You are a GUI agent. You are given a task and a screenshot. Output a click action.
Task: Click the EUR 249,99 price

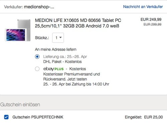coord(151,19)
